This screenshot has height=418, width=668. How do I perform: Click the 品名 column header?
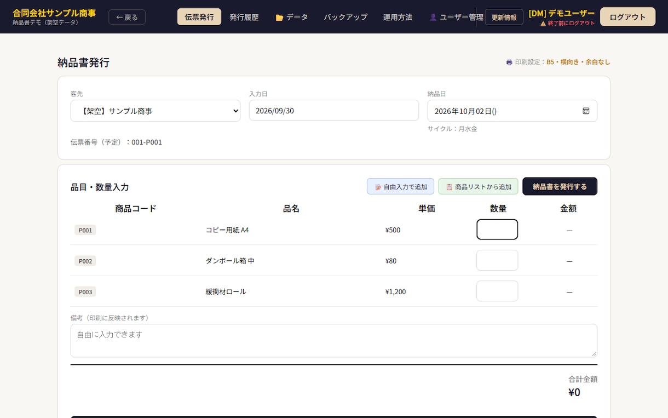click(x=291, y=208)
